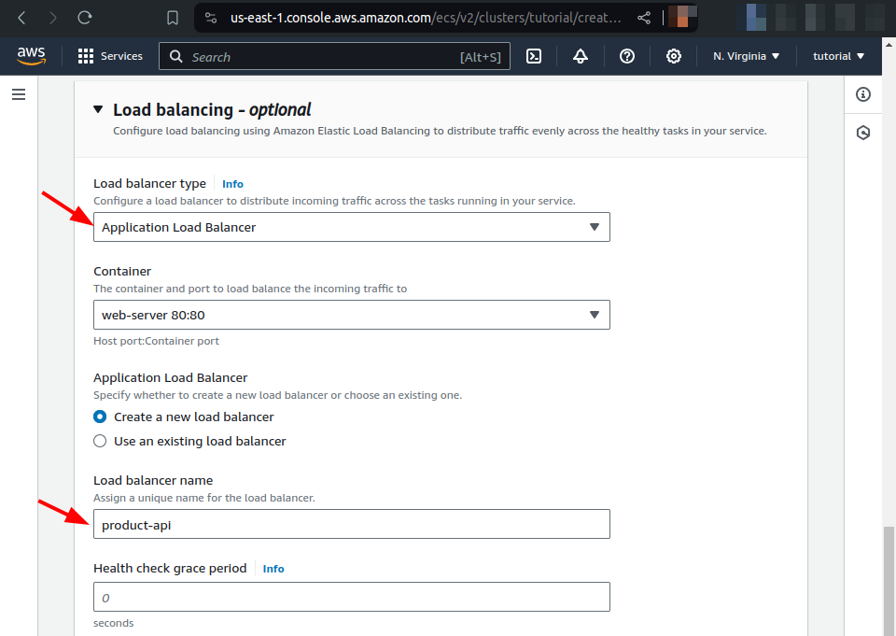Image resolution: width=896 pixels, height=636 pixels.
Task: Go forward in browser history
Action: coord(53,18)
